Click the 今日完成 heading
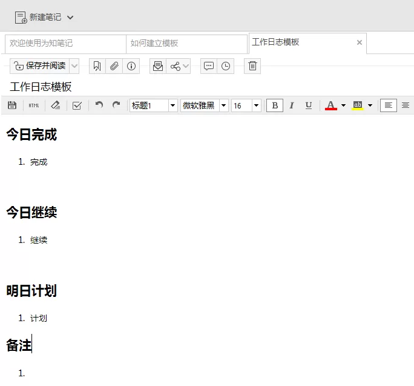Image resolution: width=414 pixels, height=386 pixels. [31, 135]
